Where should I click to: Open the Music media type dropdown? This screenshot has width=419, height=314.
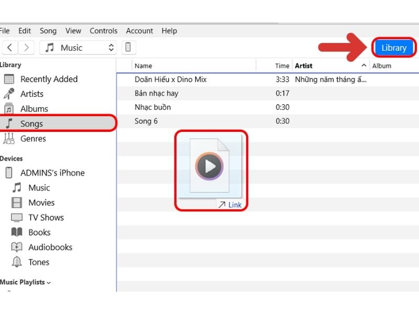point(78,48)
